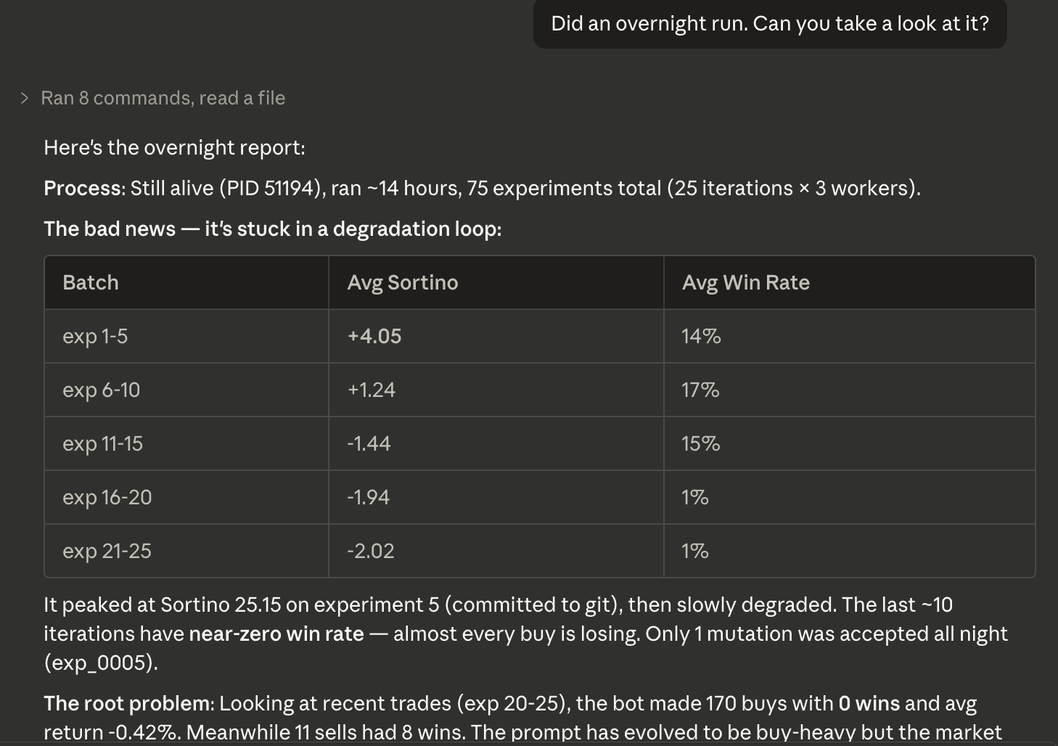Click the user message about overnight run
The height and width of the screenshot is (746, 1058).
770,23
